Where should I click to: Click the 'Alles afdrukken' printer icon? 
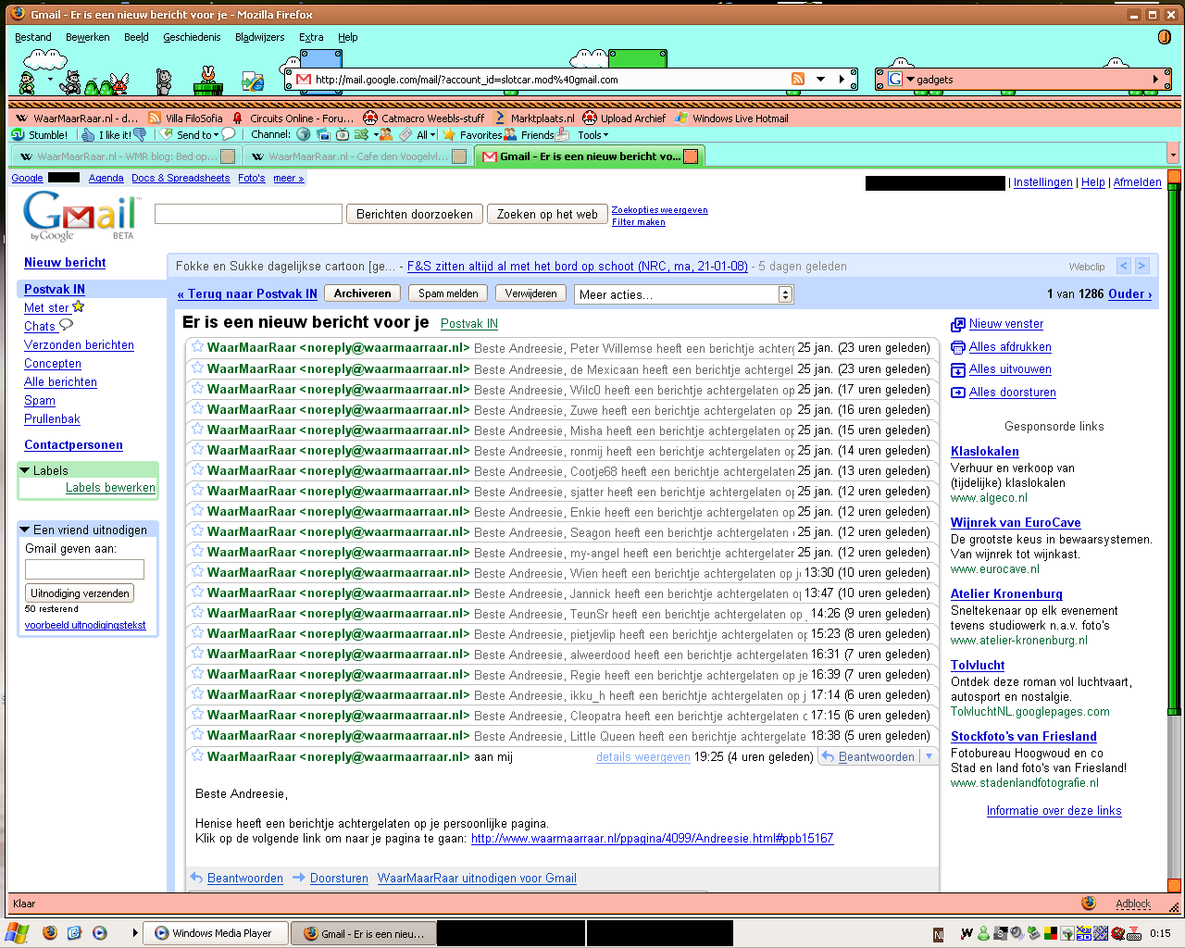[x=958, y=347]
